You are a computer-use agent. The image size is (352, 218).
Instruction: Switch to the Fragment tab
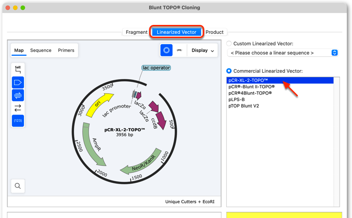coord(136,32)
